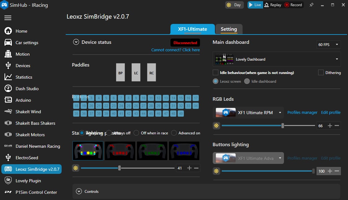Click the Dash Studio gauge icon
Viewport: 348px width, 200px height.
tap(8, 89)
